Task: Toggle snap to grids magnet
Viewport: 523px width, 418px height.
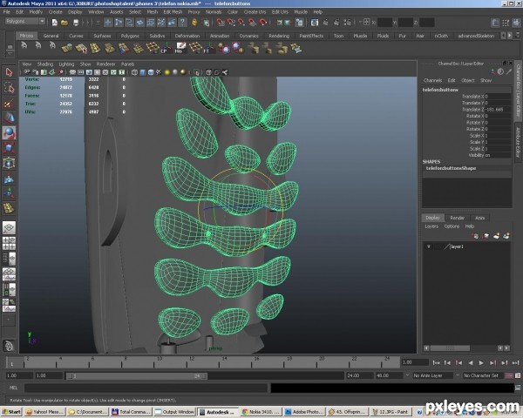Action: pos(221,23)
